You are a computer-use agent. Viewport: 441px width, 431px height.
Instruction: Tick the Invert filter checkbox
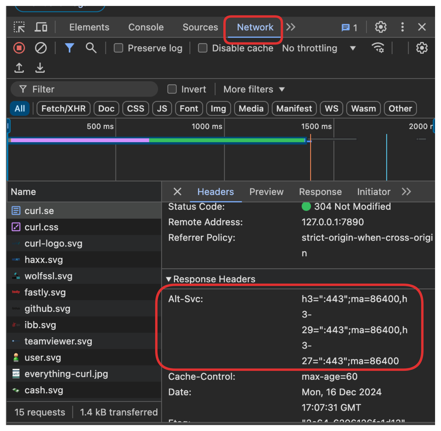172,89
